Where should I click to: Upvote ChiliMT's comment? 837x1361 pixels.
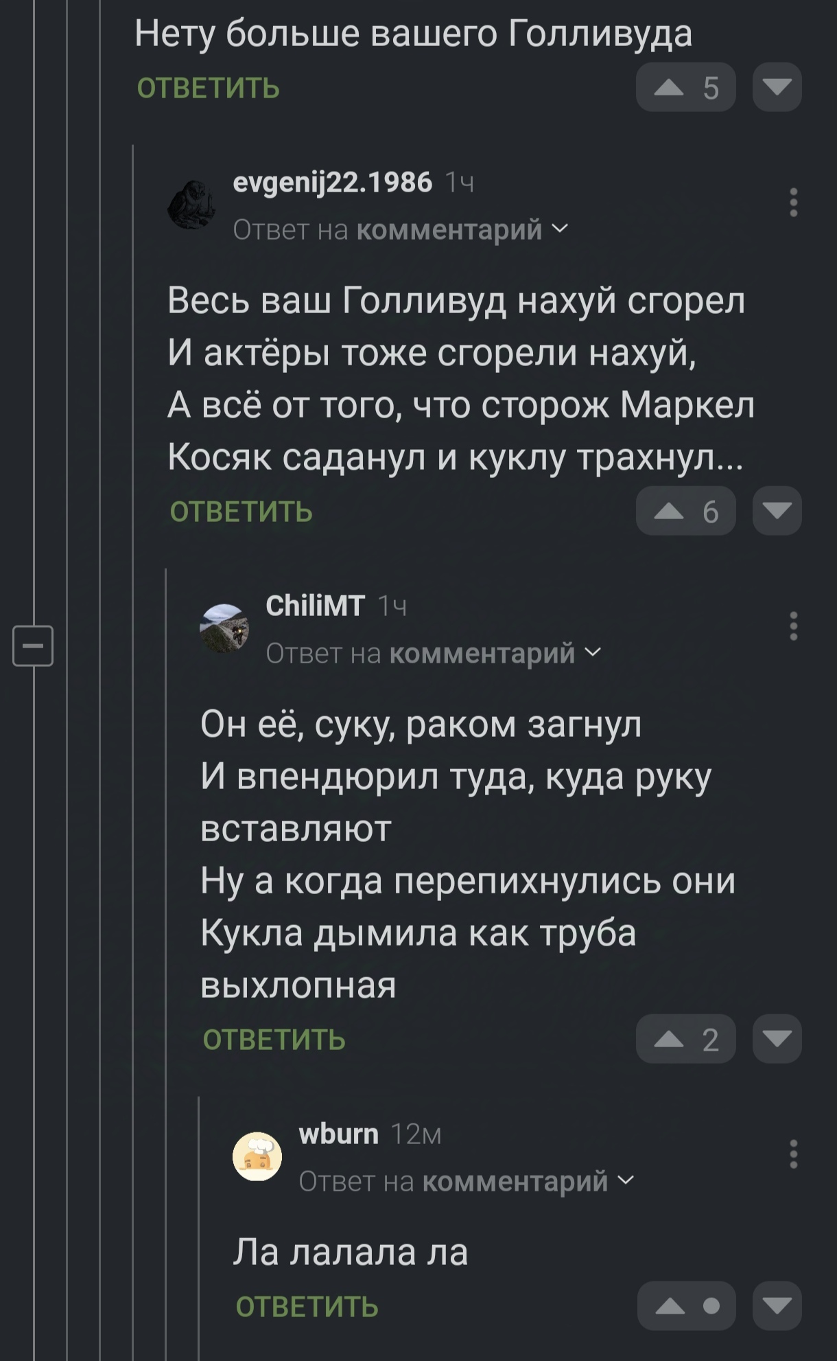click(669, 1039)
